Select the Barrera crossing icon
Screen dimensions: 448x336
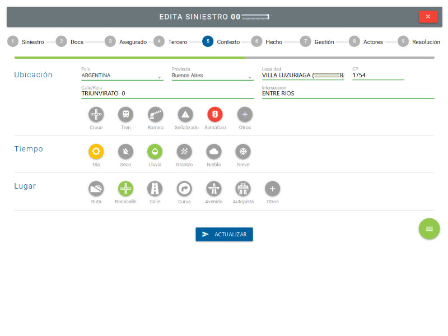point(155,115)
